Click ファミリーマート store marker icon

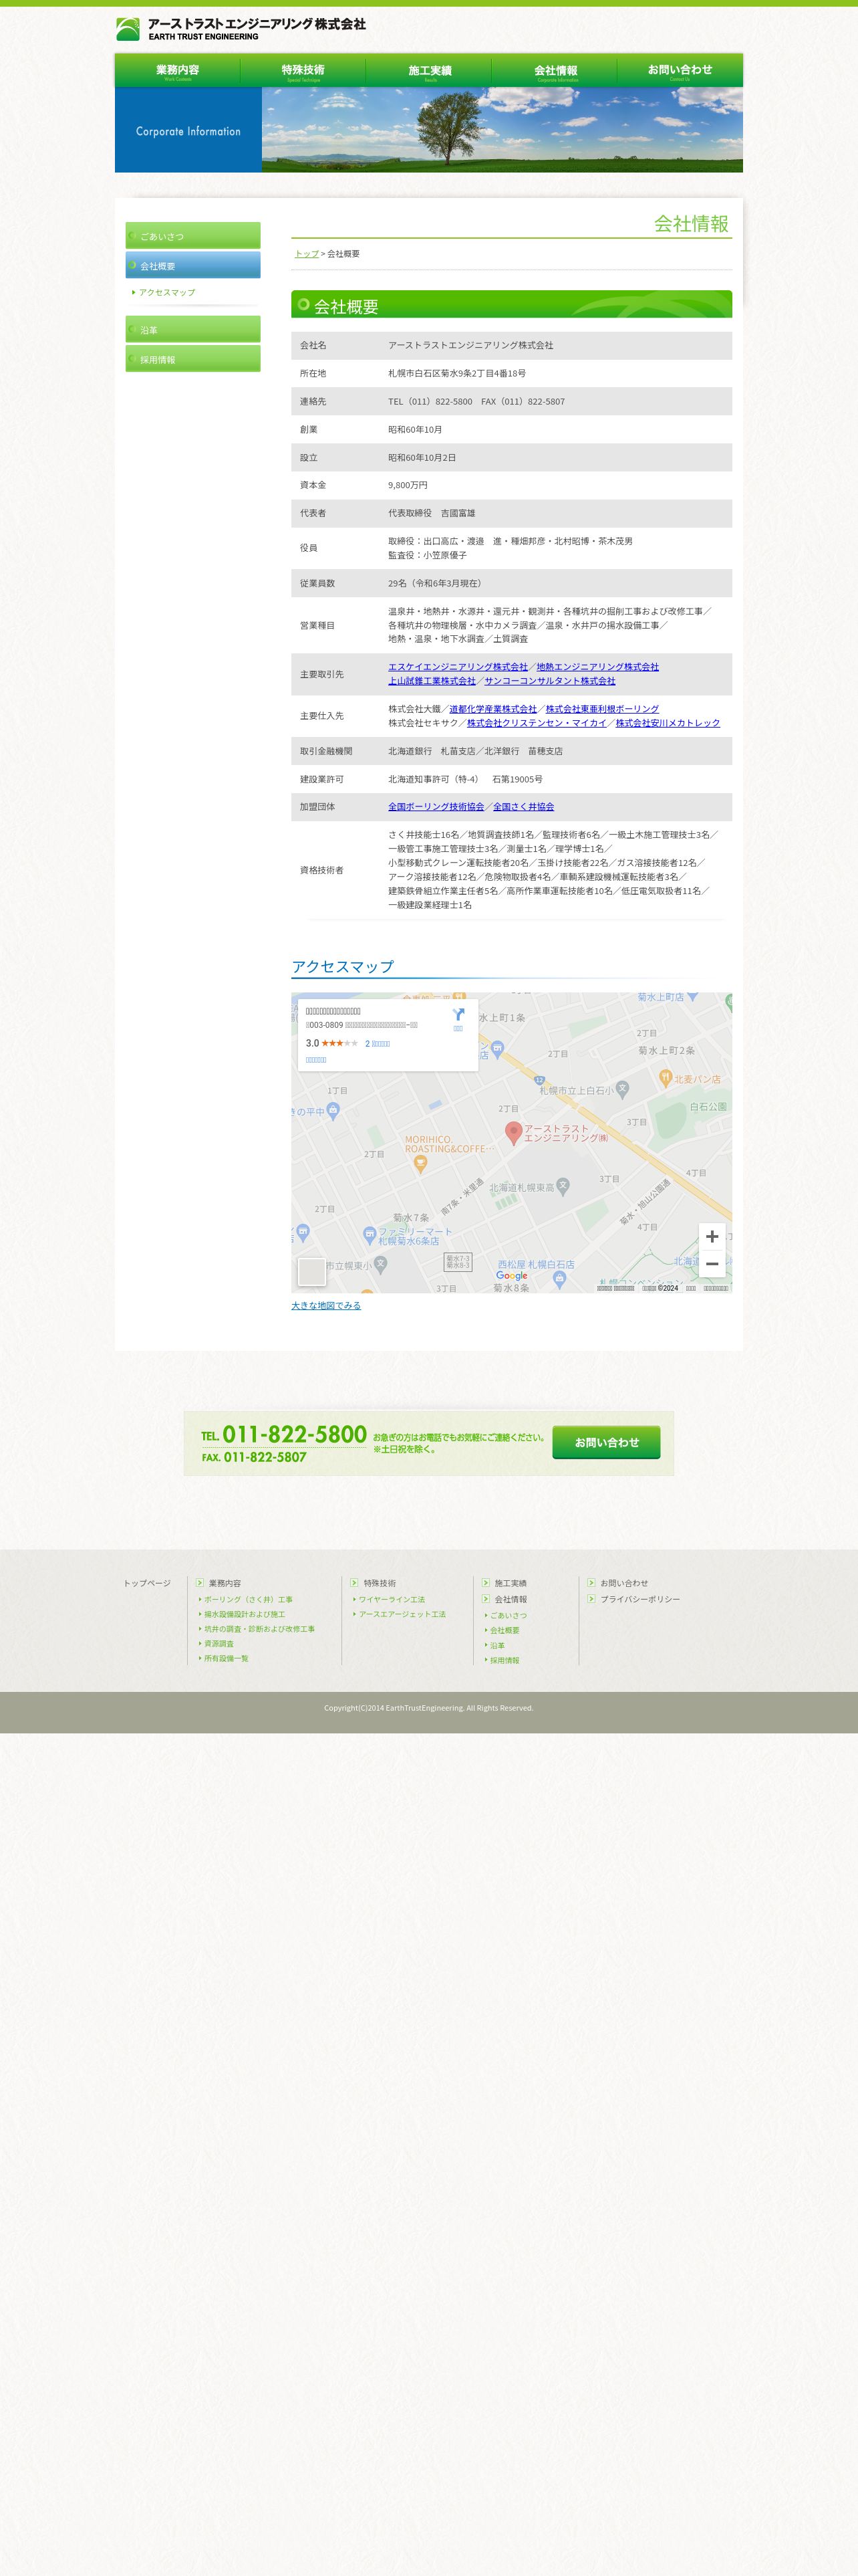[370, 1235]
